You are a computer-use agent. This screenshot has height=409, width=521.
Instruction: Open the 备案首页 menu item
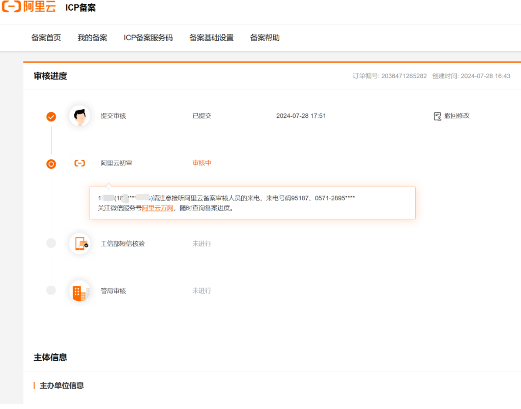46,38
